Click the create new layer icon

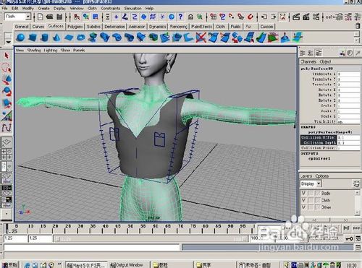[x=356, y=184]
